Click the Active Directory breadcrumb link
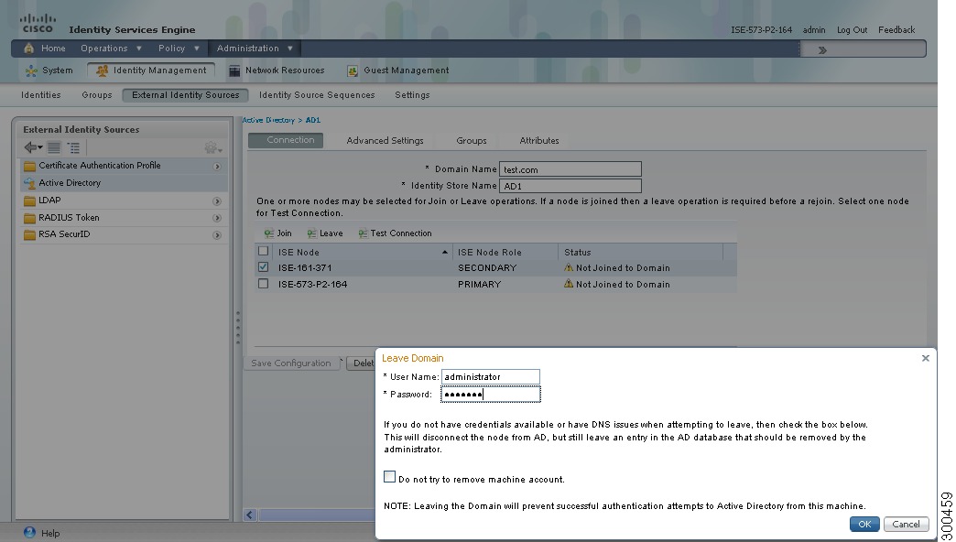This screenshot has height=542, width=956. point(268,120)
